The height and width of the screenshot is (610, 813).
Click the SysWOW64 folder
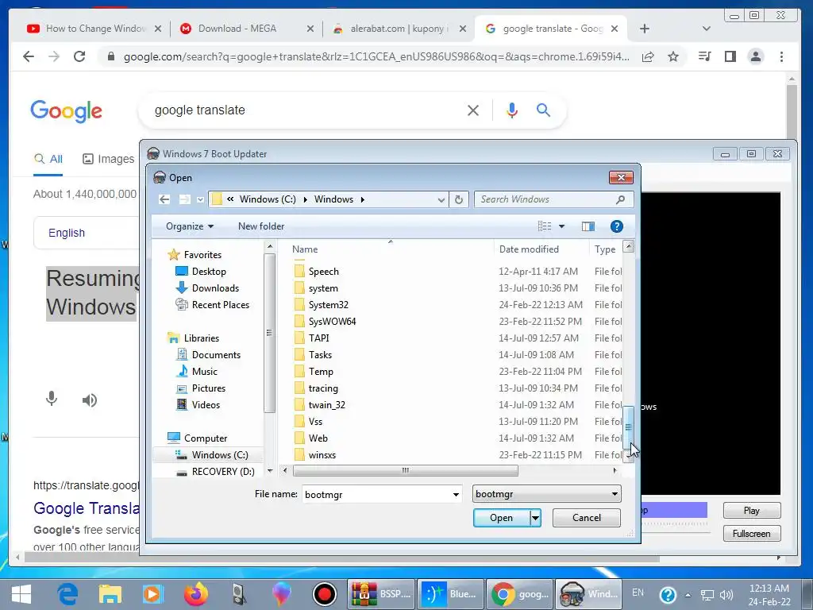tap(332, 322)
